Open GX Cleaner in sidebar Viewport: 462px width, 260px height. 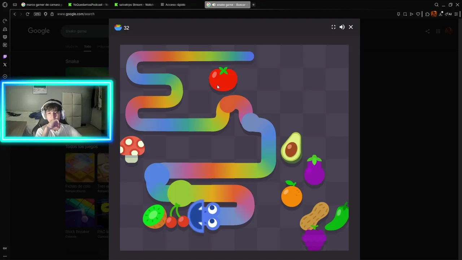point(5,29)
